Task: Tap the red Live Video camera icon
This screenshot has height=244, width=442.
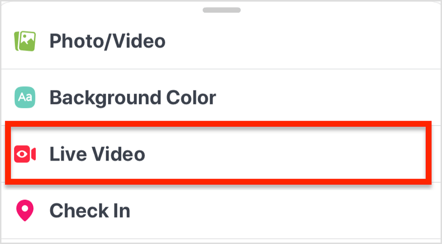Action: tap(25, 154)
